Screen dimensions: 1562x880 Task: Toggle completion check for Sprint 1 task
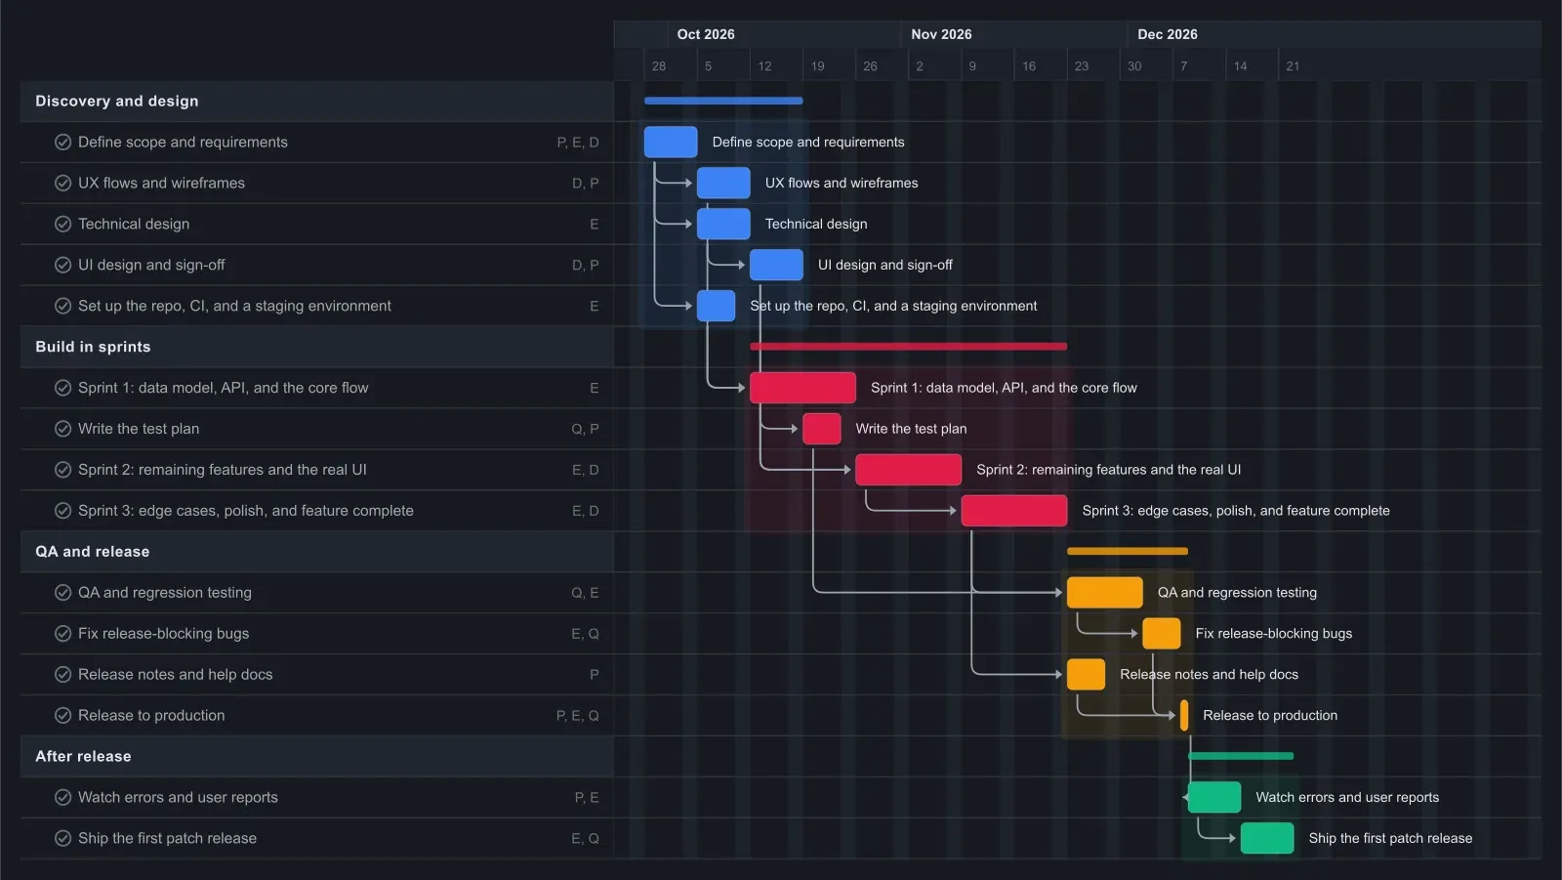point(62,388)
